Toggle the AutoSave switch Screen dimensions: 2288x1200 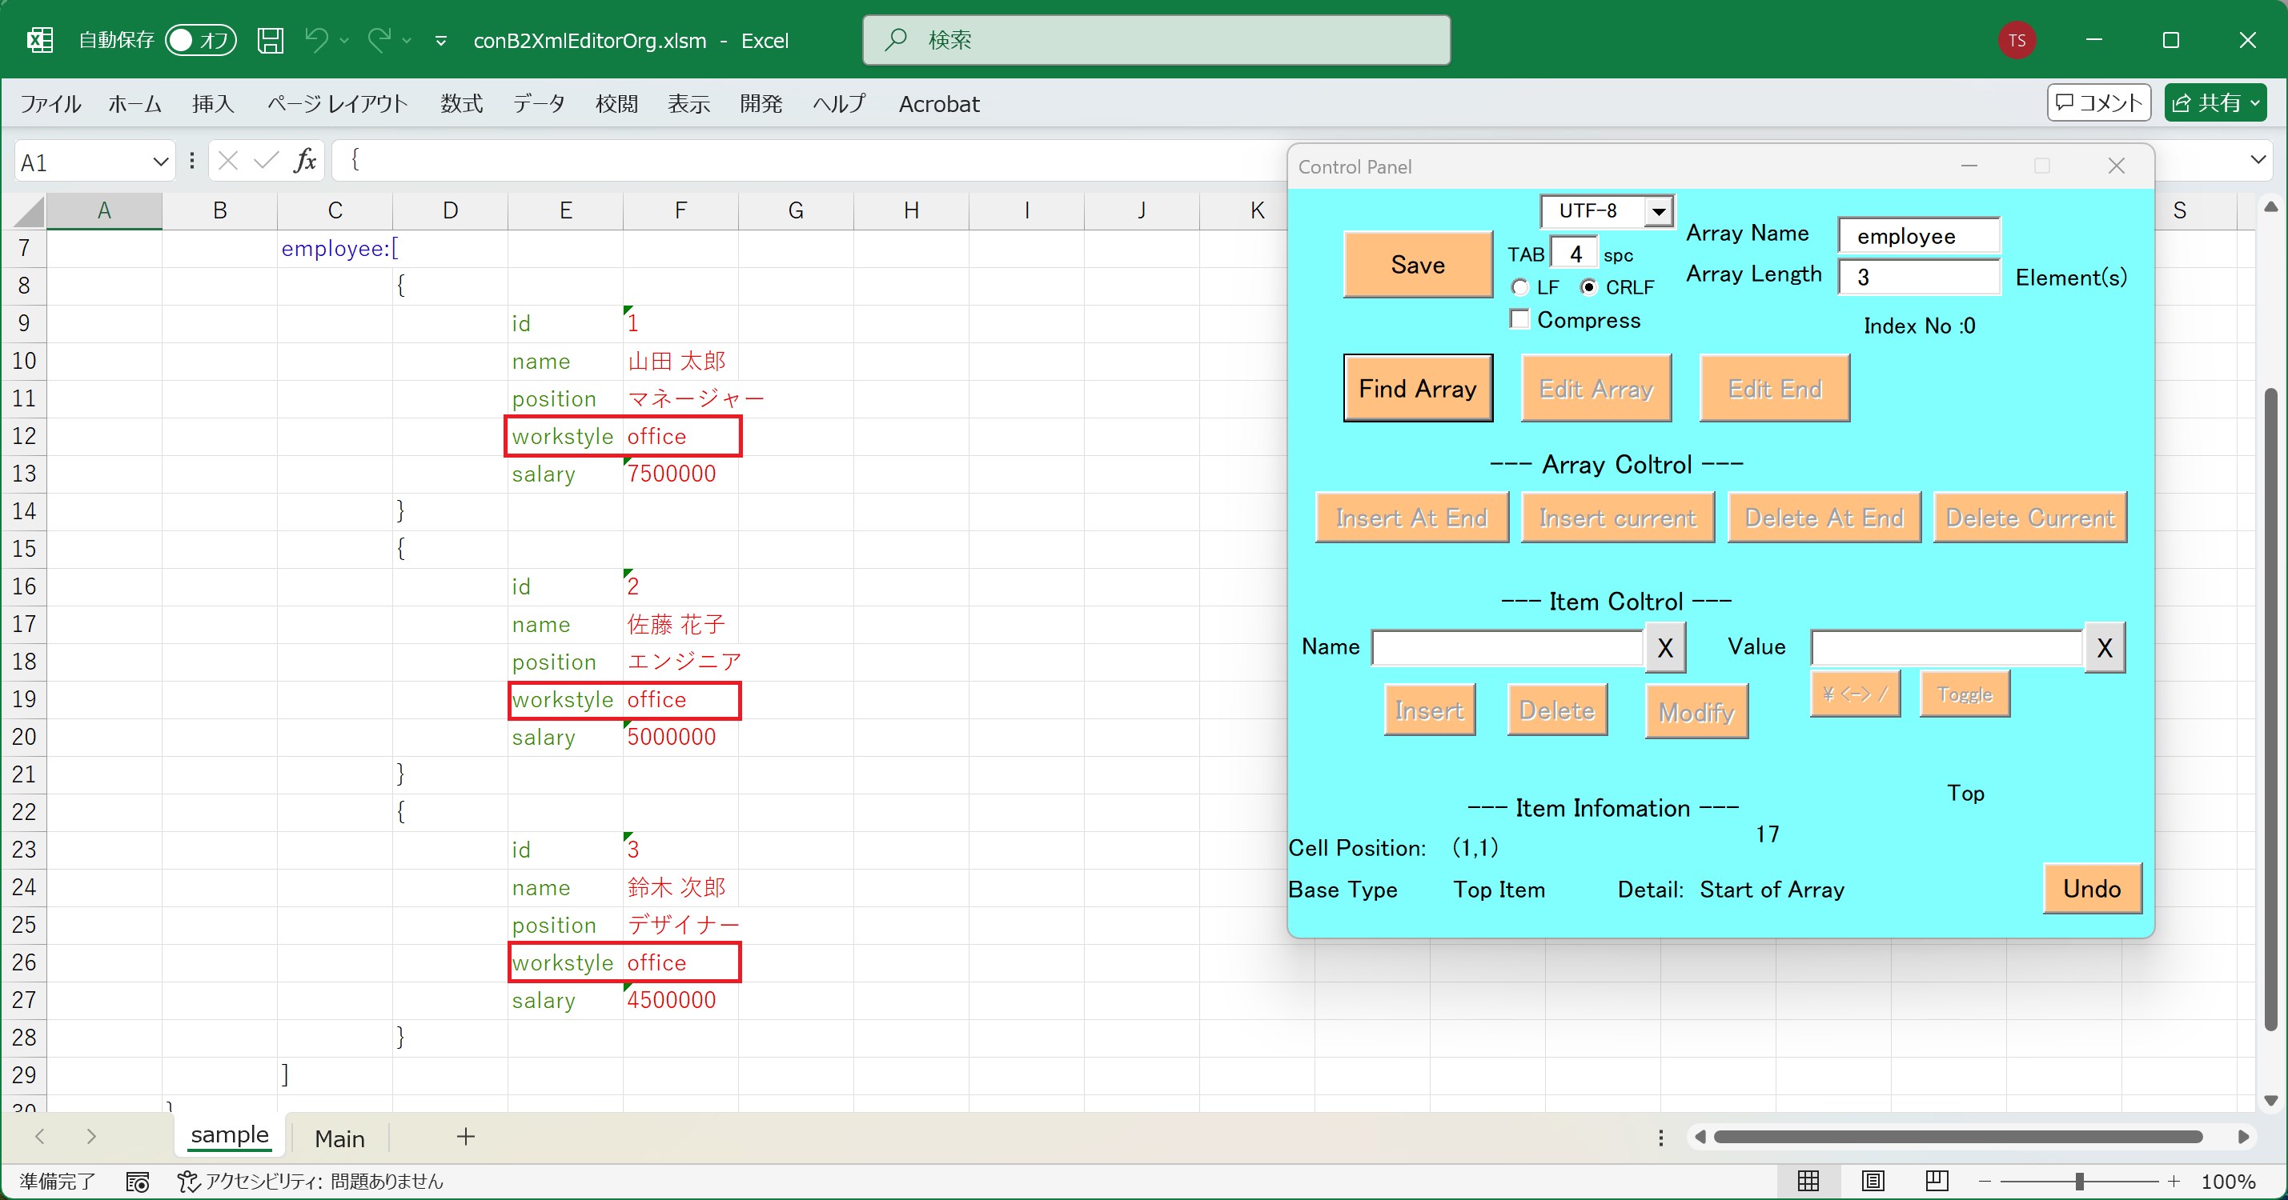[201, 40]
